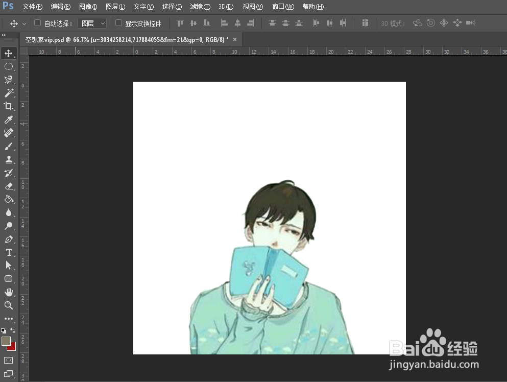Open the 滤镜(T) menu
The width and height of the screenshot is (507, 382).
coord(200,7)
